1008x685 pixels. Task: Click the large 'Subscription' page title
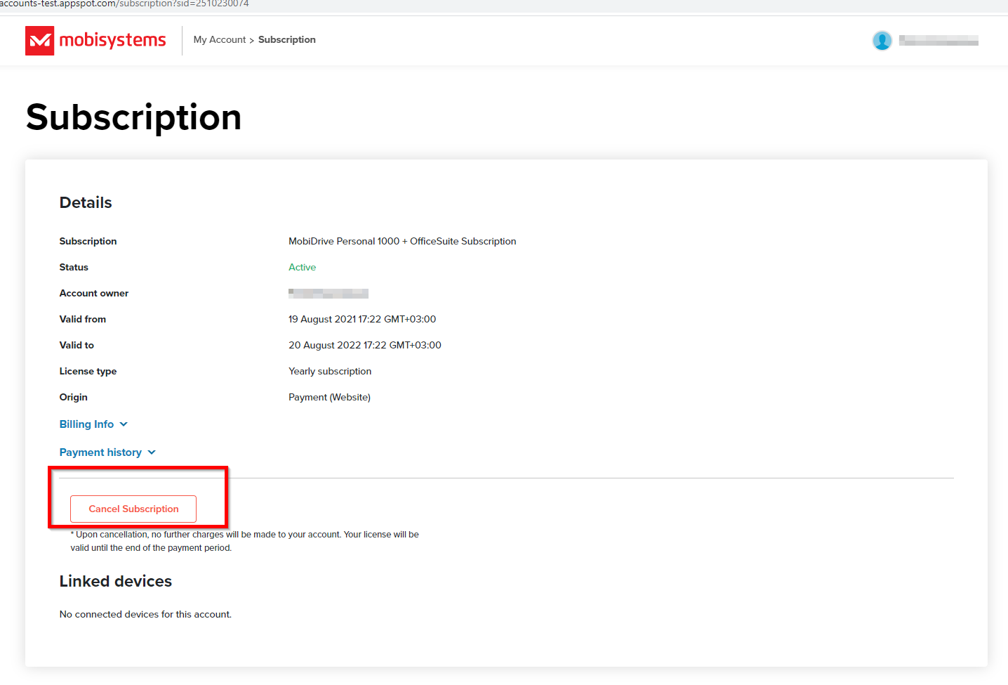pyautogui.click(x=133, y=117)
